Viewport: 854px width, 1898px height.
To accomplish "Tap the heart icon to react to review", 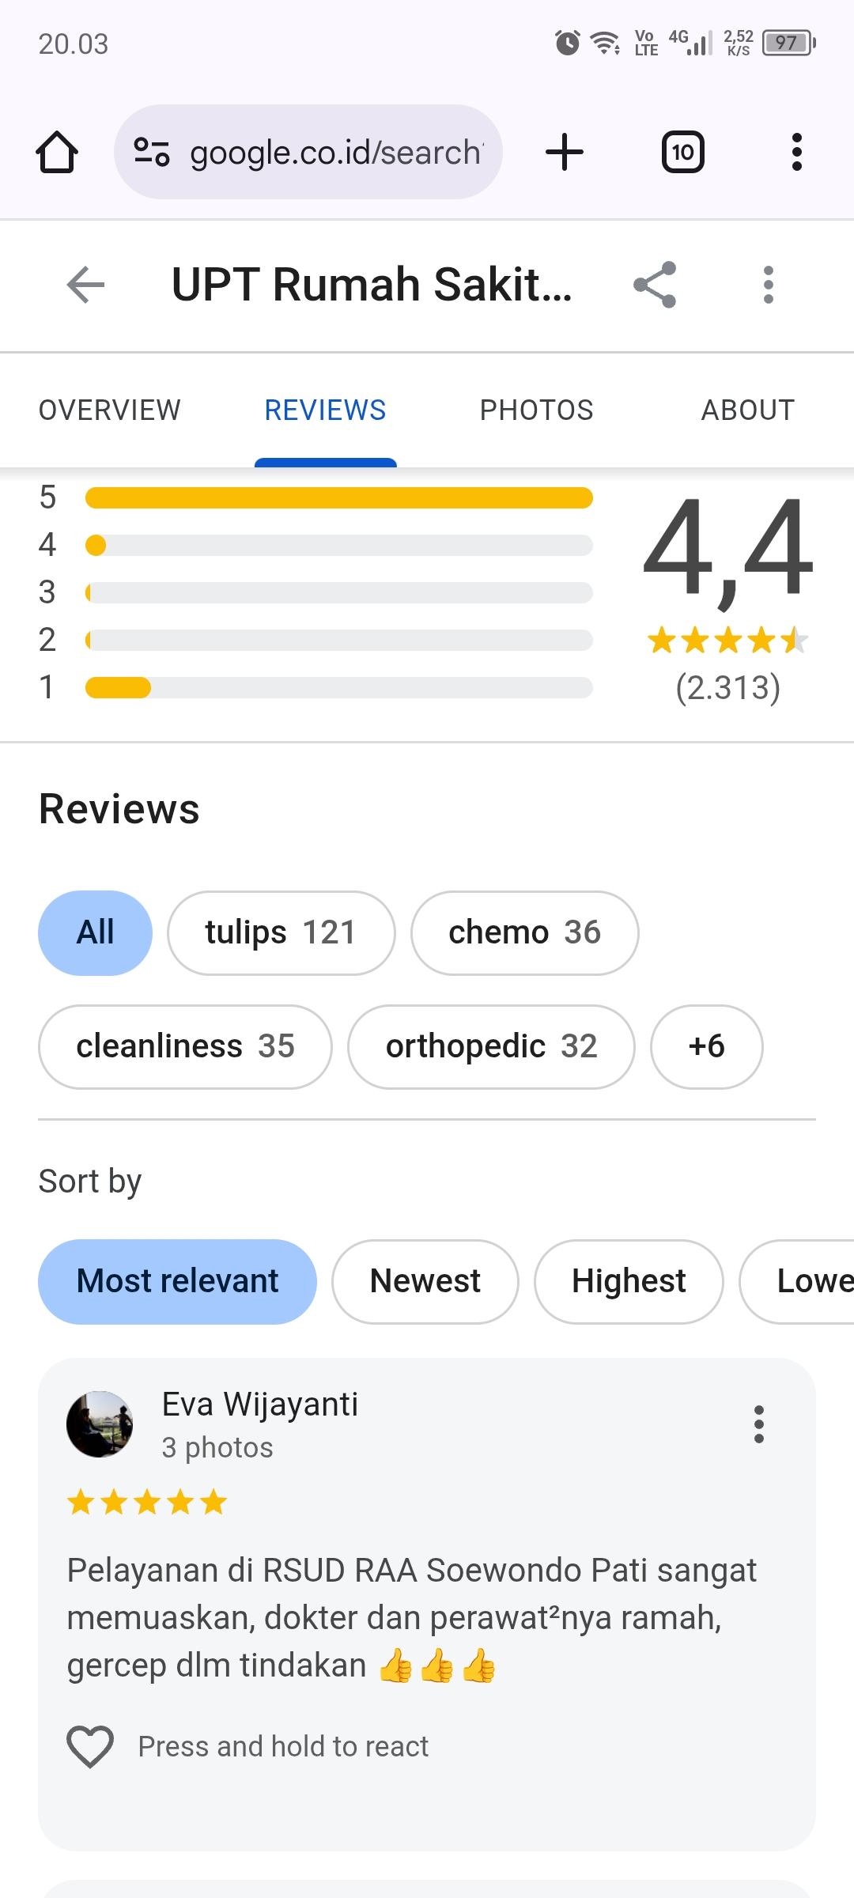I will [x=90, y=1746].
